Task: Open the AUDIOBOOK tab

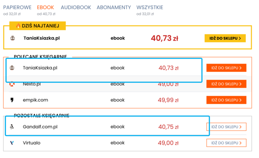Action: [x=76, y=8]
